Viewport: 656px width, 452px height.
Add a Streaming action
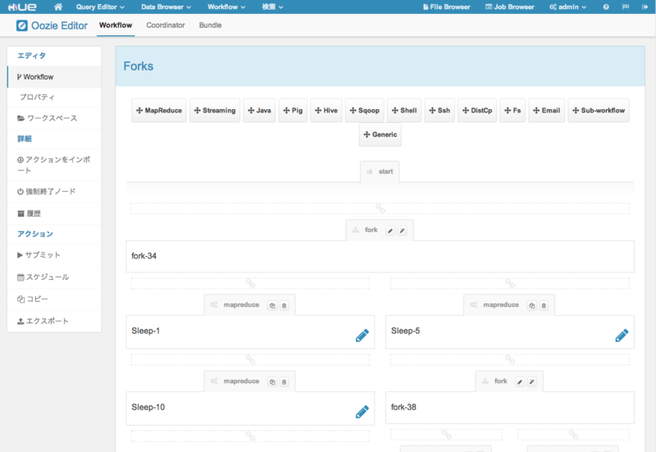point(215,111)
